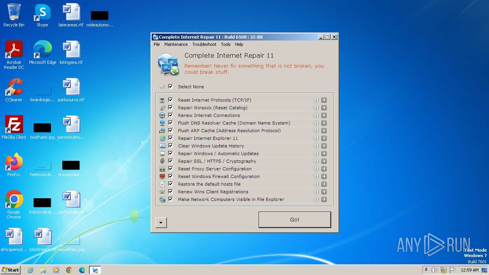Click info icon for Restore the default hosts file
489x275 pixels.
pos(316,184)
